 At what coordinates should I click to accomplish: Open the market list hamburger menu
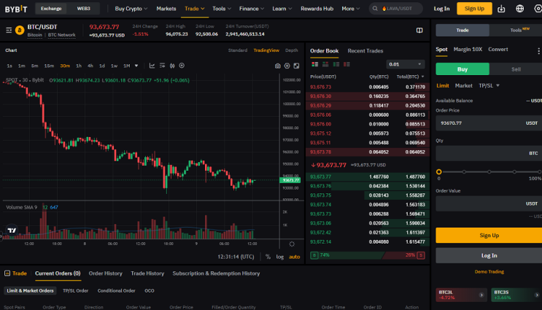pos(9,31)
